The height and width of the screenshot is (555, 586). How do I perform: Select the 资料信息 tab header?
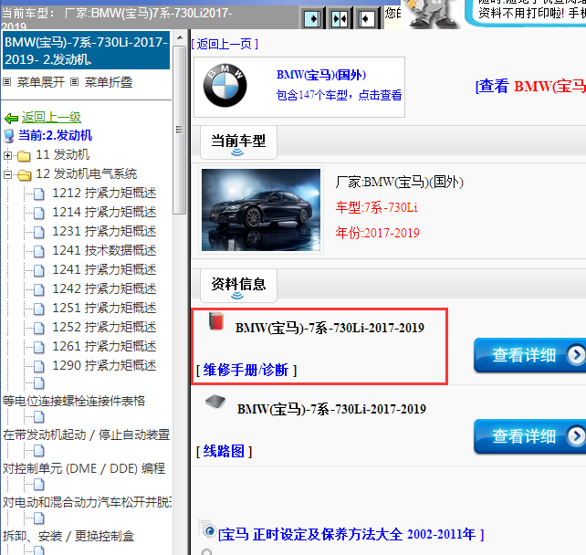(x=238, y=286)
